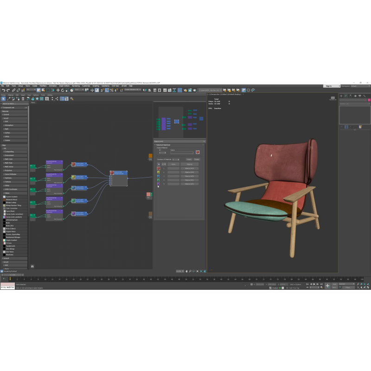Expand the Atmosphere group in material browser
371x371 pixels.
(x=9, y=125)
